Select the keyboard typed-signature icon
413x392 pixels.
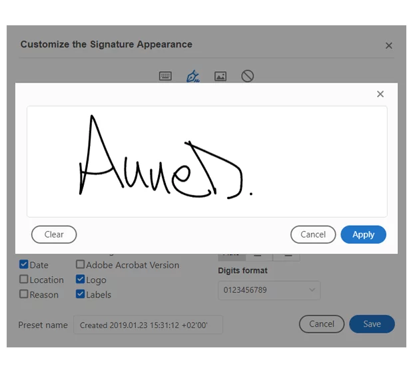coord(165,76)
